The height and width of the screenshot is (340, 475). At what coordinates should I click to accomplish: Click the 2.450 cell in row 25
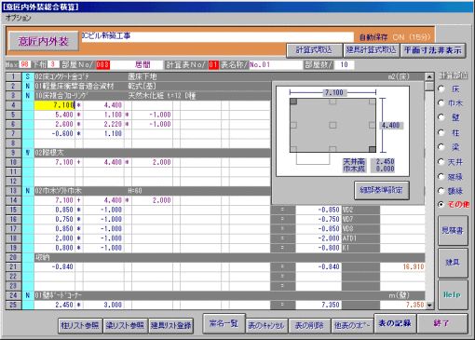point(55,305)
